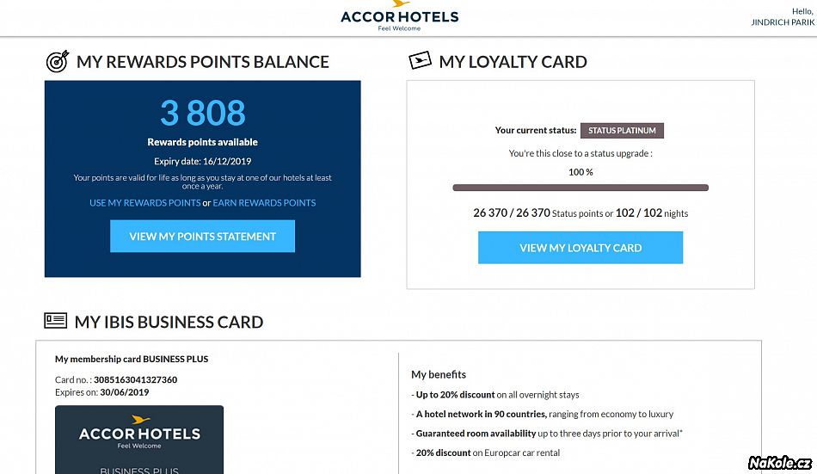Image resolution: width=817 pixels, height=474 pixels.
Task: Open View My Loyalty Card
Action: [580, 248]
